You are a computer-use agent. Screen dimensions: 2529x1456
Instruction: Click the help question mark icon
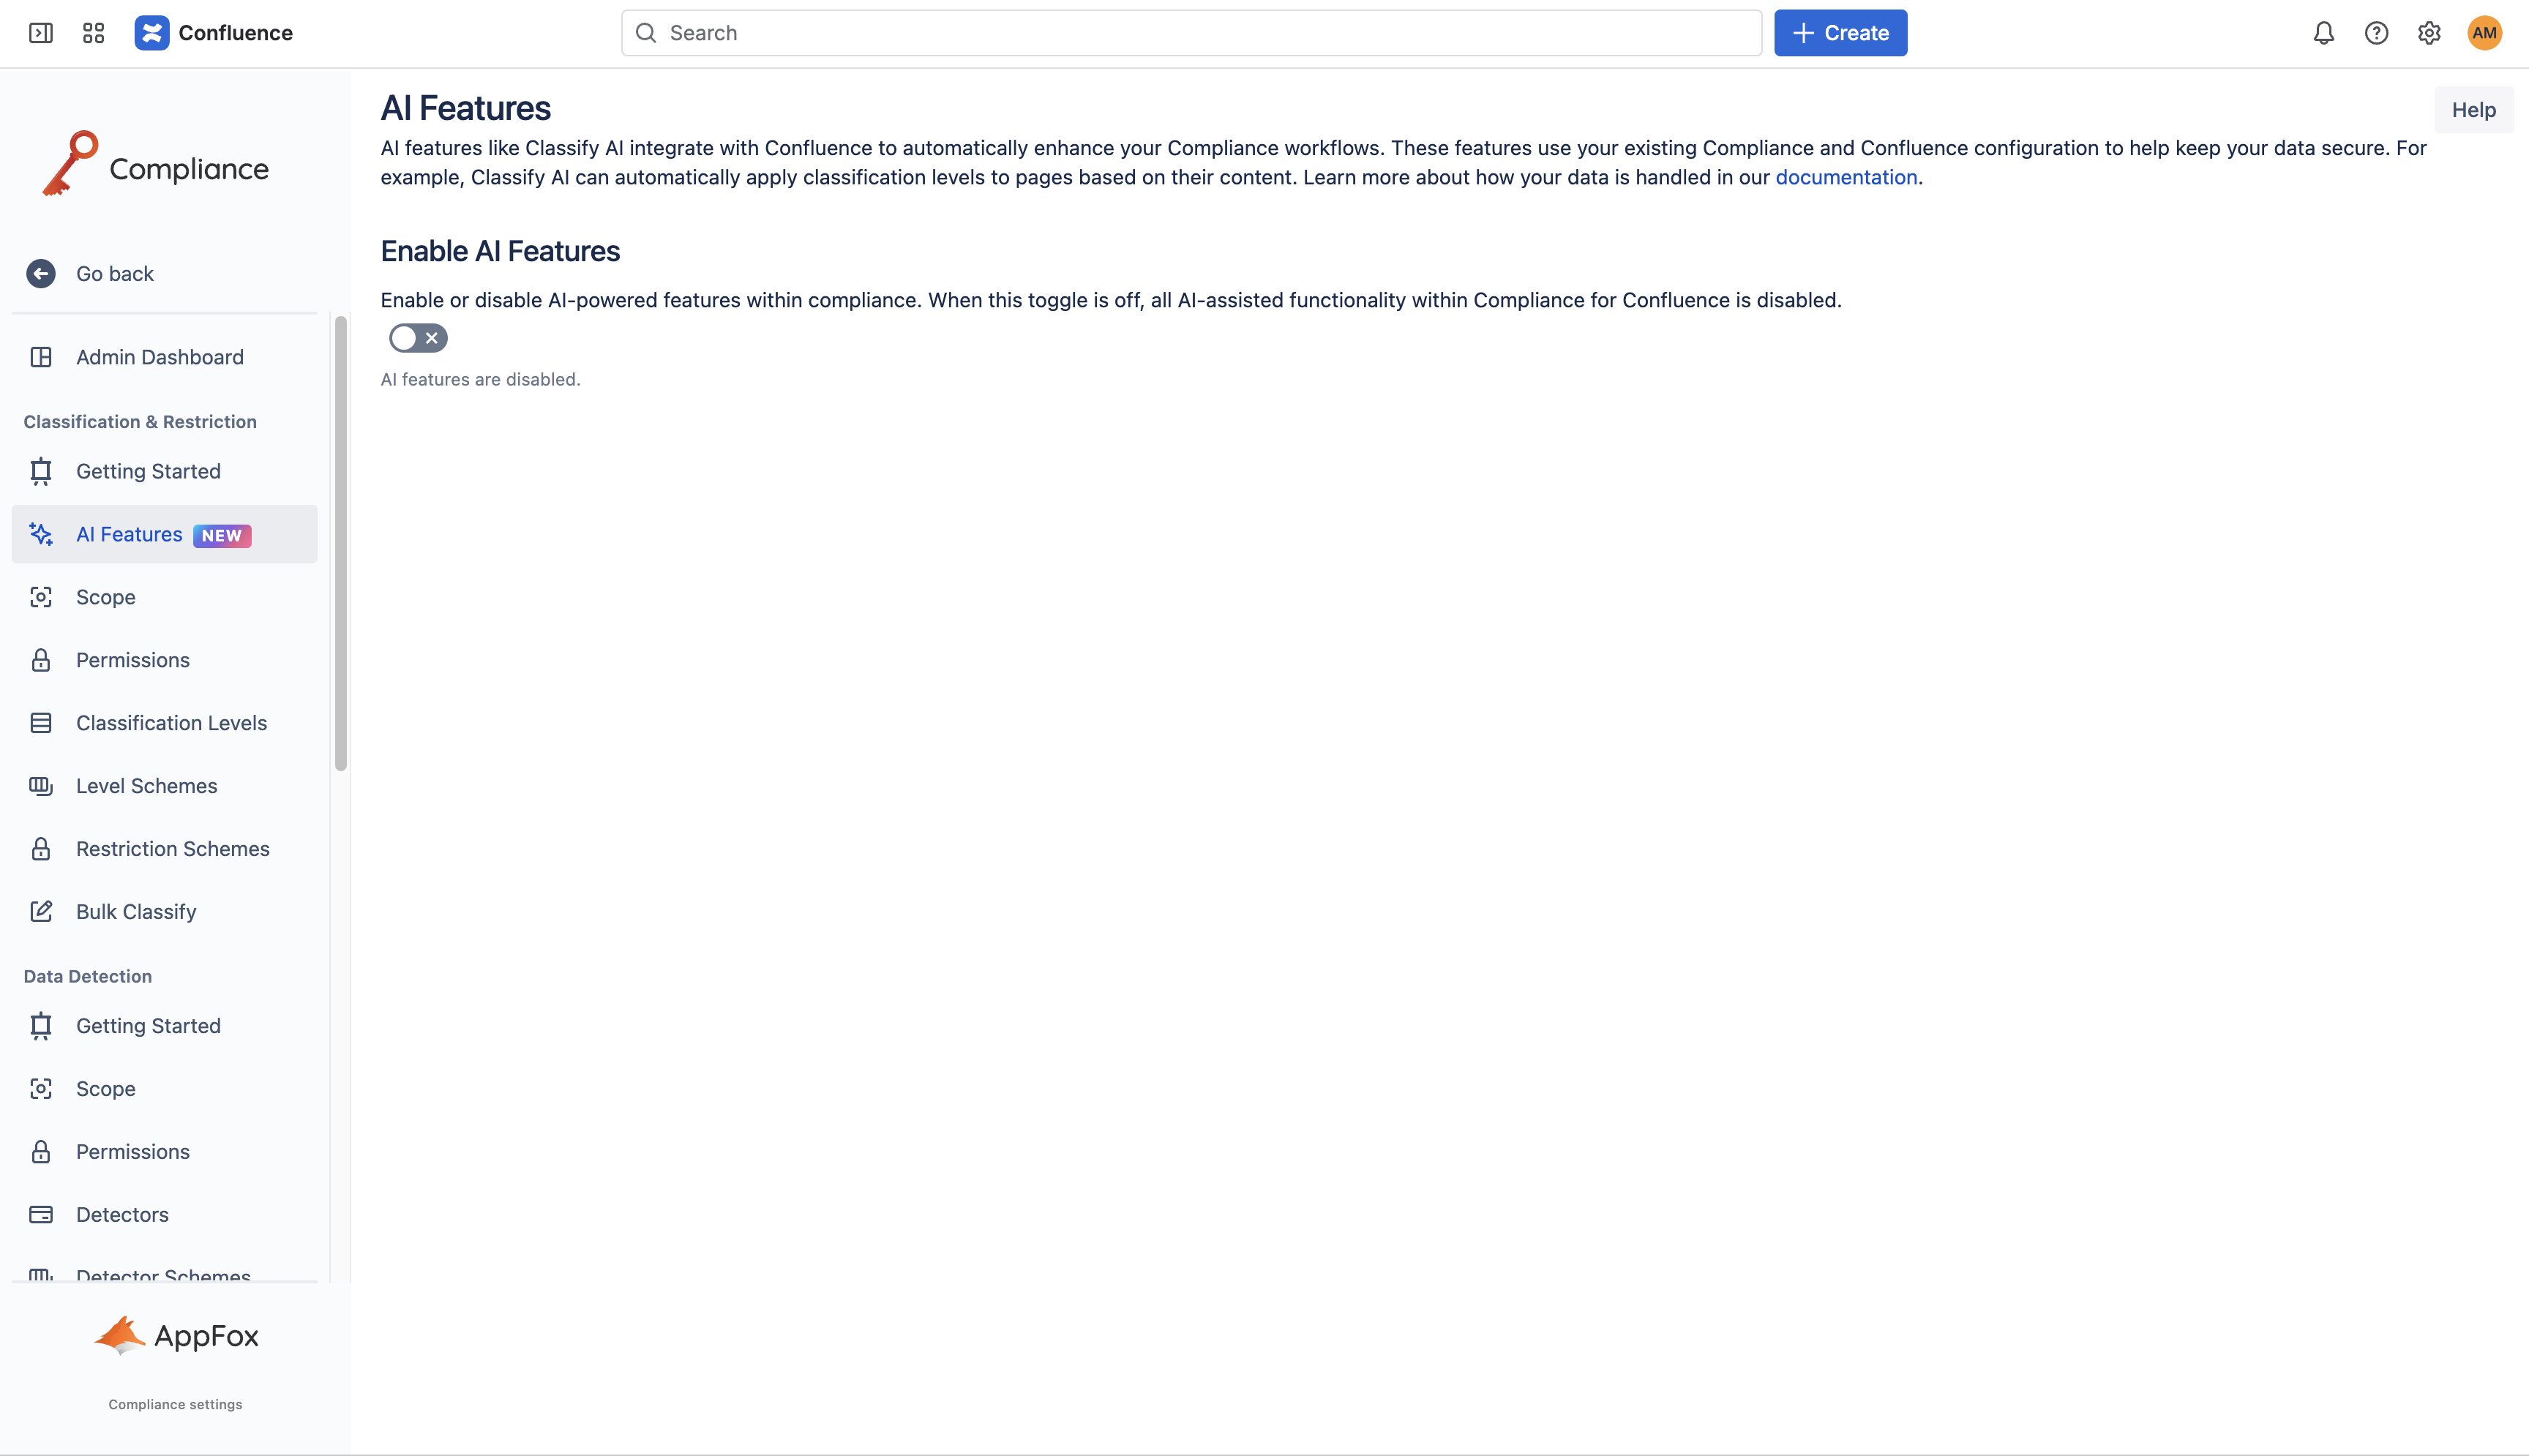click(x=2376, y=33)
